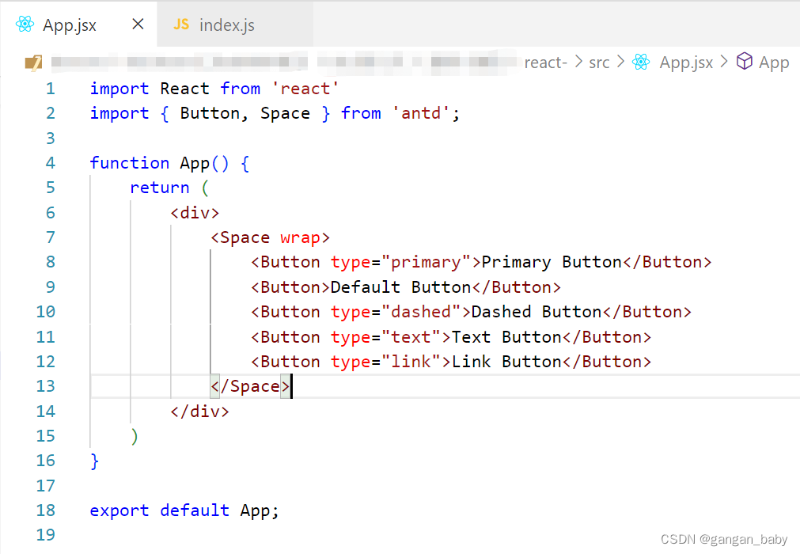Screen dimensions: 800x554
Task: Click the function App() declaration
Action: pos(169,163)
